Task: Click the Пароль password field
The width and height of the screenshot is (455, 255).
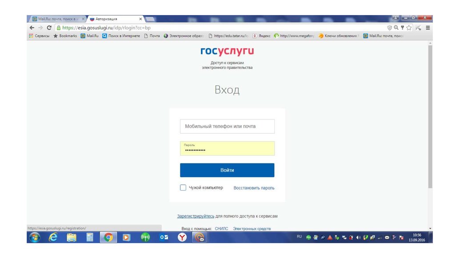Action: click(227, 149)
